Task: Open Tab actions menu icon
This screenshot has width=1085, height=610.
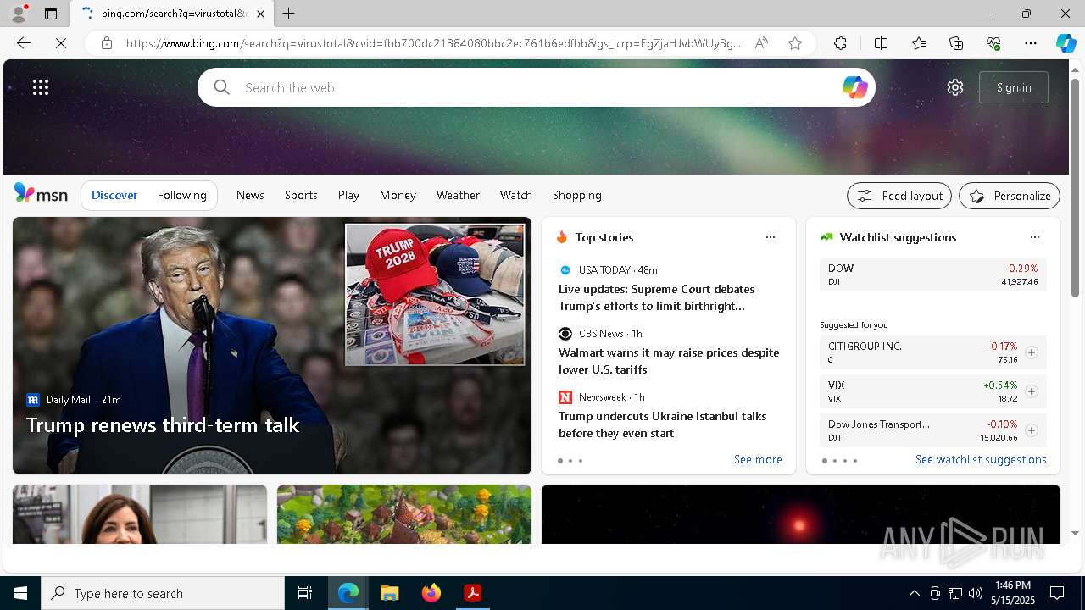Action: point(51,14)
